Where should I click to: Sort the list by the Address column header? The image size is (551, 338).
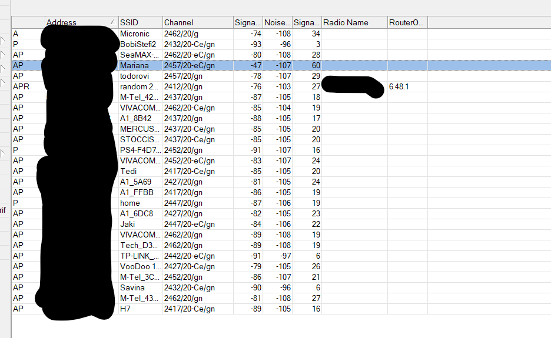click(81, 22)
